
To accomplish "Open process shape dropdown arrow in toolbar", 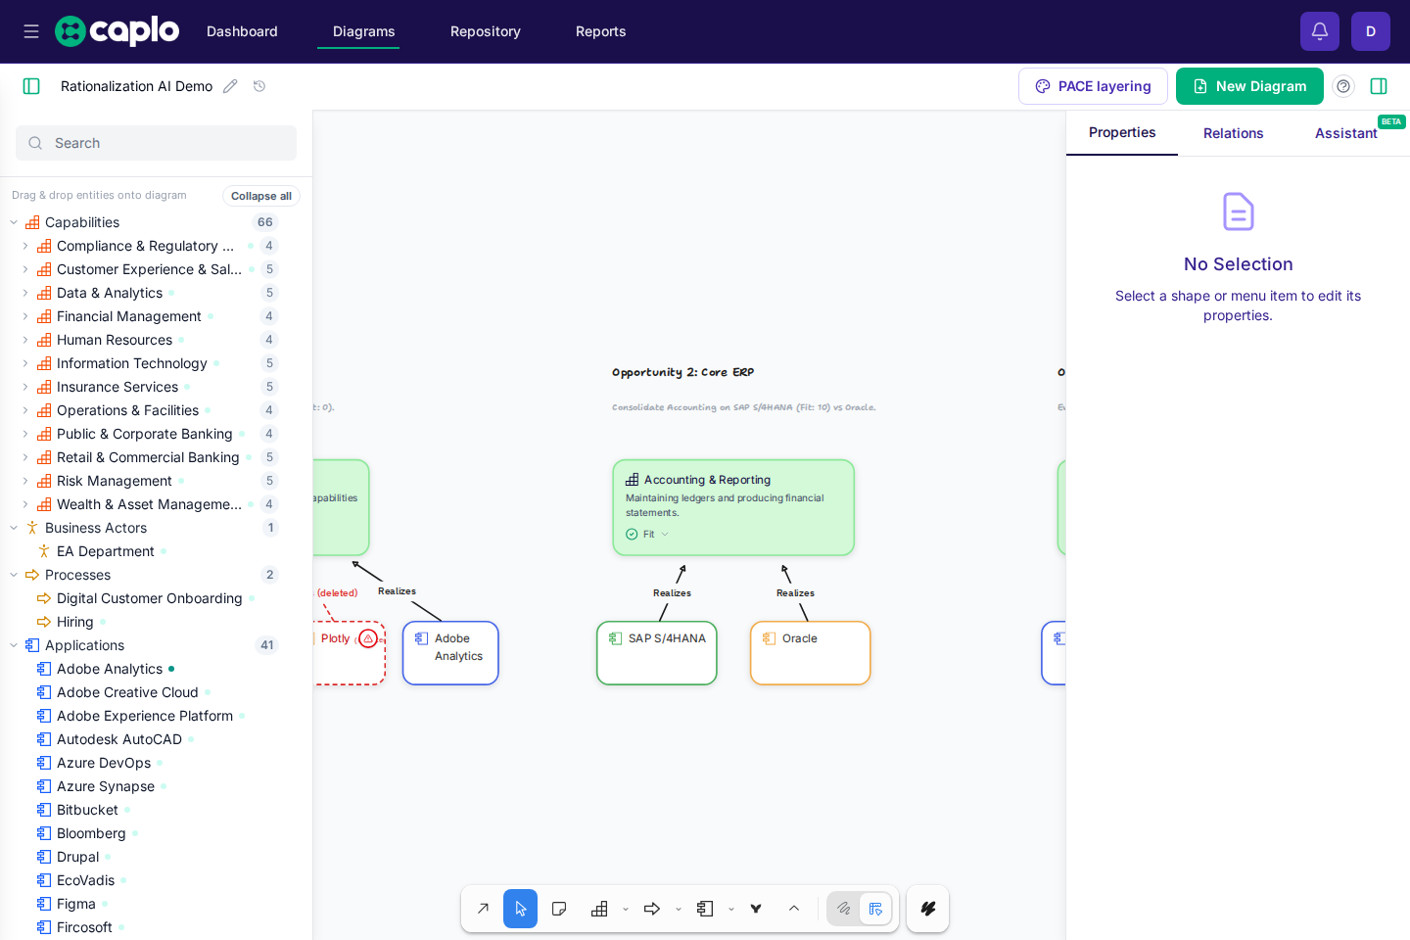I will tap(679, 910).
